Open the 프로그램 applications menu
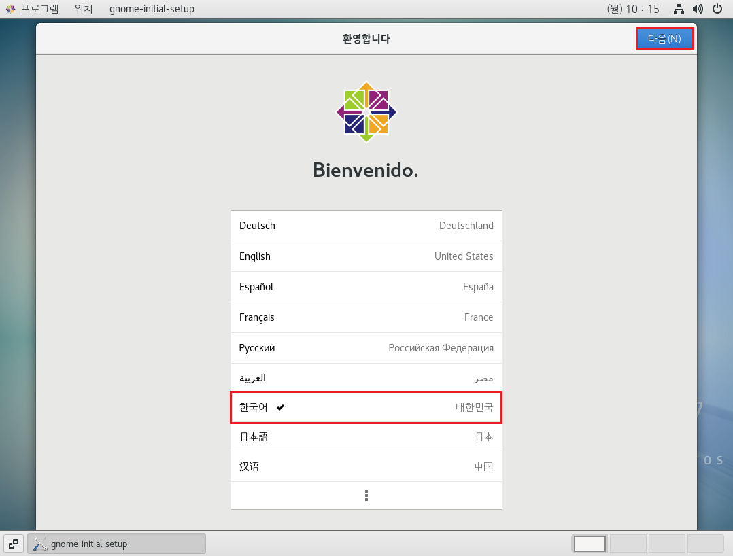The height and width of the screenshot is (556, 733). [39, 9]
